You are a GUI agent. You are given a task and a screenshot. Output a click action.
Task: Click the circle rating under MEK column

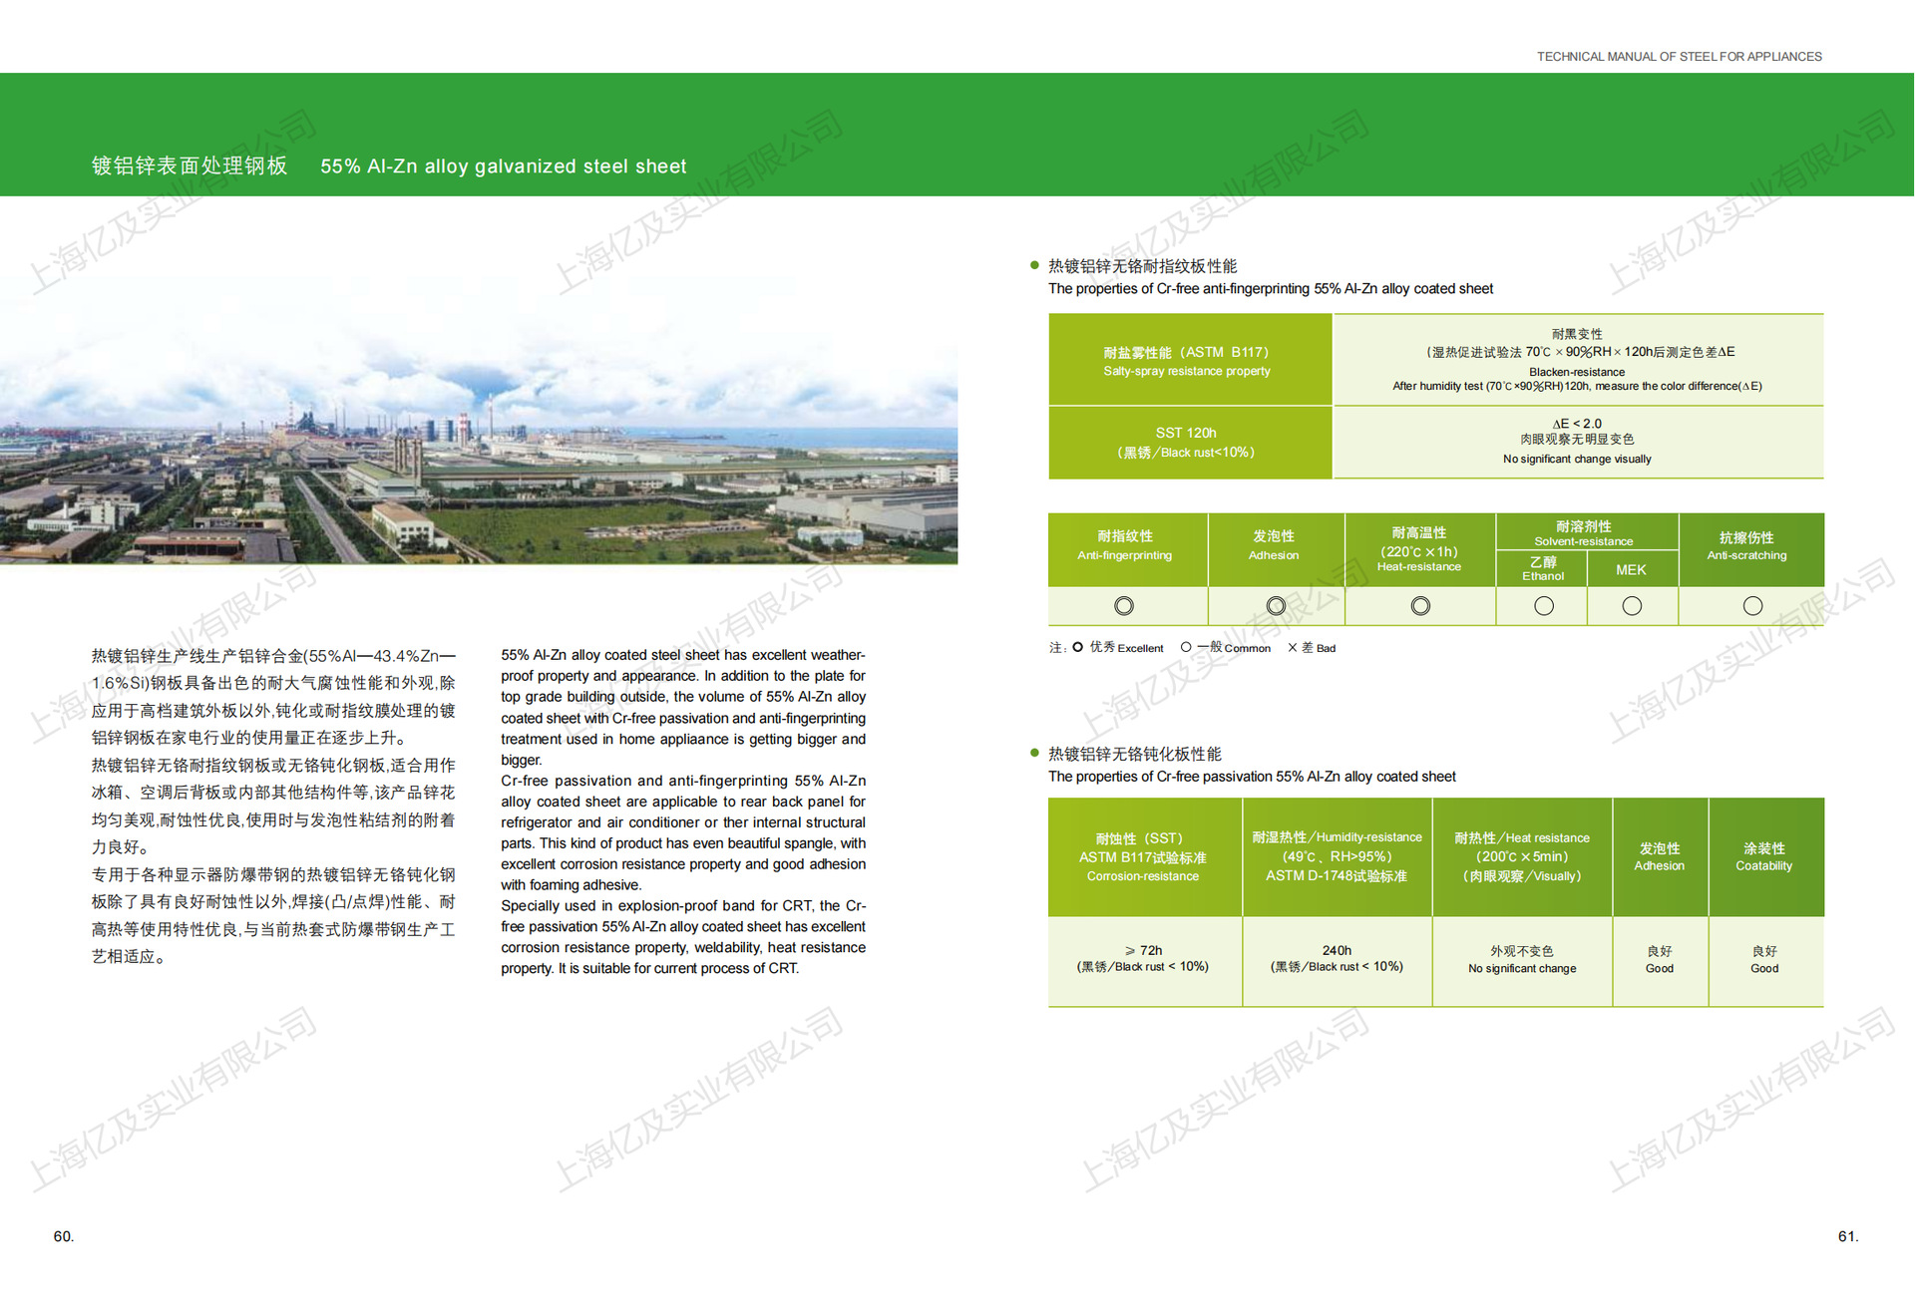point(1632,606)
